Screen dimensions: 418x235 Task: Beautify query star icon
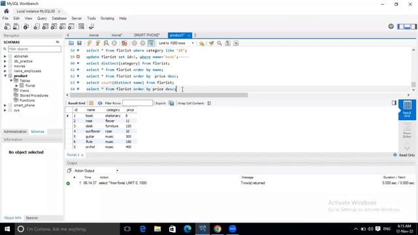click(x=202, y=43)
